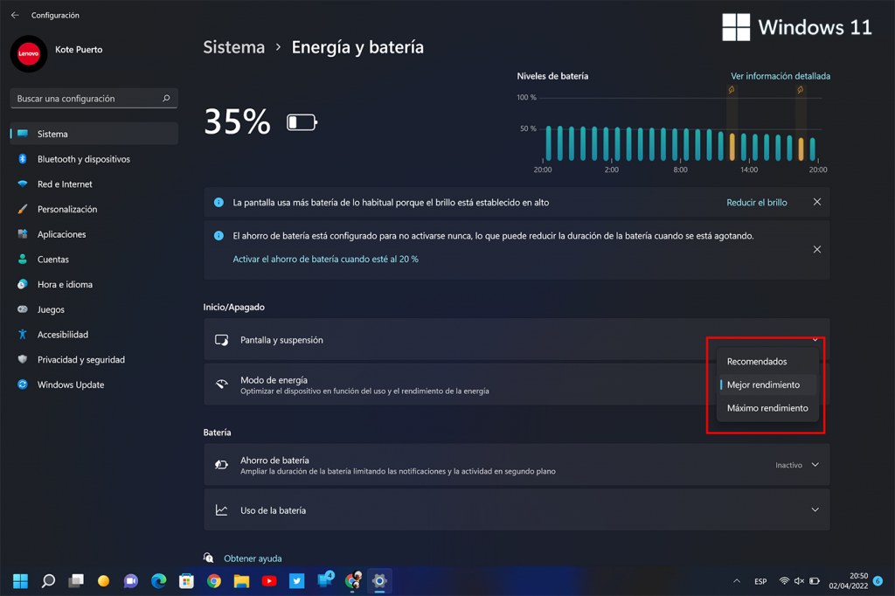Viewport: 895px width, 596px height.
Task: Click the magnifier icon in the settings search box
Action: click(x=166, y=98)
